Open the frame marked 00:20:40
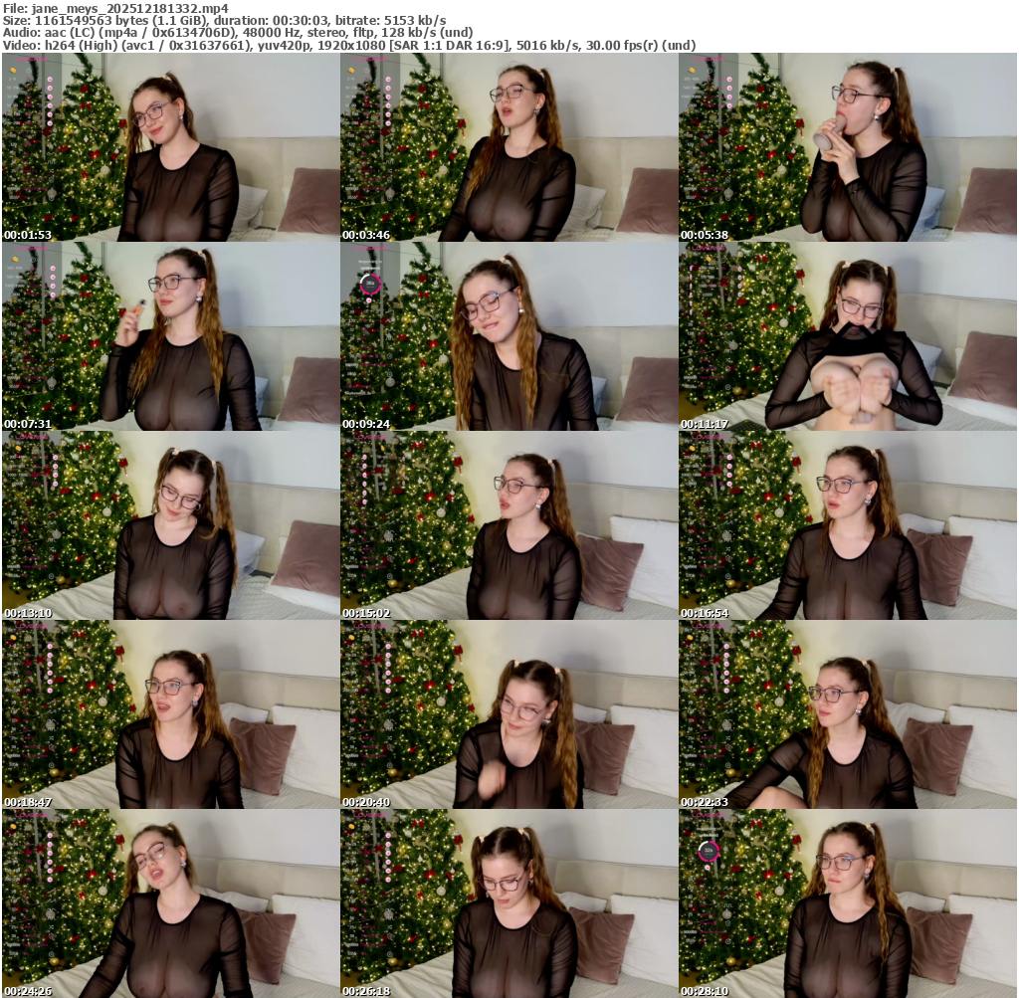 tap(509, 714)
